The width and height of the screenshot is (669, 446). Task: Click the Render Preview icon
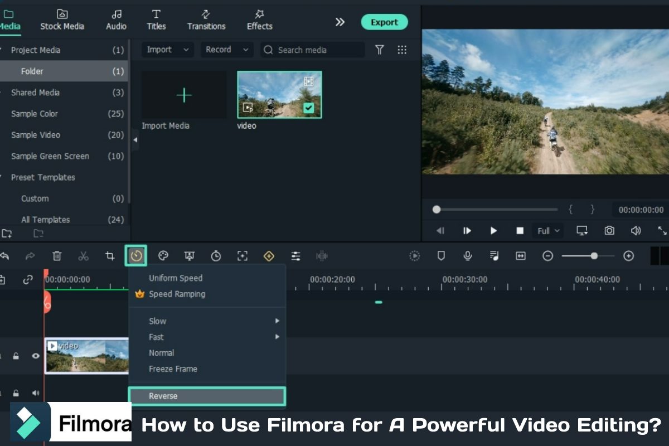point(414,256)
